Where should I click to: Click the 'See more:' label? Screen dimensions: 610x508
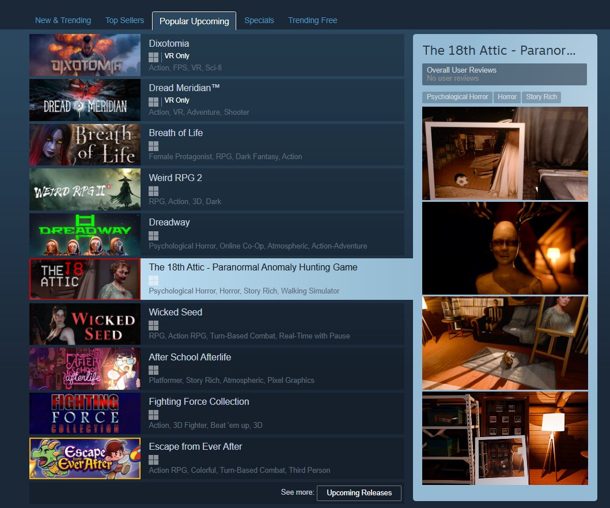click(x=297, y=492)
